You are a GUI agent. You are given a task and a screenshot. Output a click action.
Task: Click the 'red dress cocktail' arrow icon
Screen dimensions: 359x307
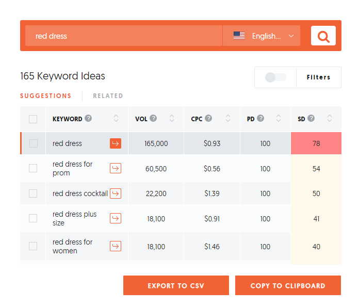116,193
